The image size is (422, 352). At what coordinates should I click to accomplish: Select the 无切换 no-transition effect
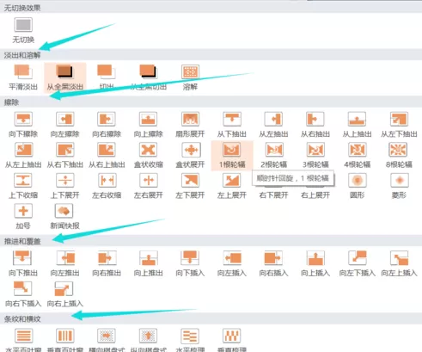point(23,31)
